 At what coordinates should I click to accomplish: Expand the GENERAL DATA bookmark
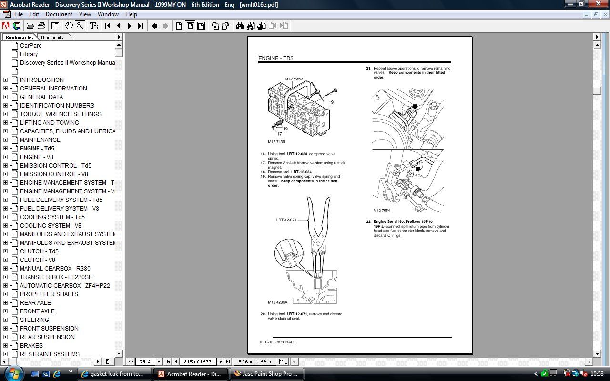[x=6, y=97]
